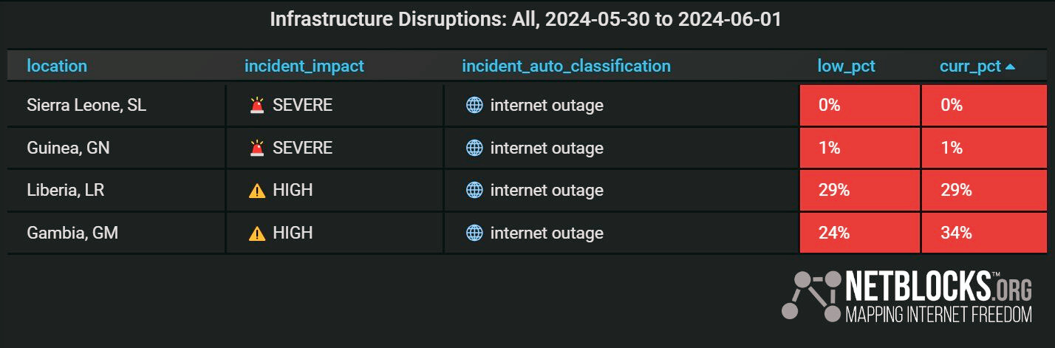Click the NetBlocks network logo icon
Screen dimensions: 1055x348
point(811,296)
